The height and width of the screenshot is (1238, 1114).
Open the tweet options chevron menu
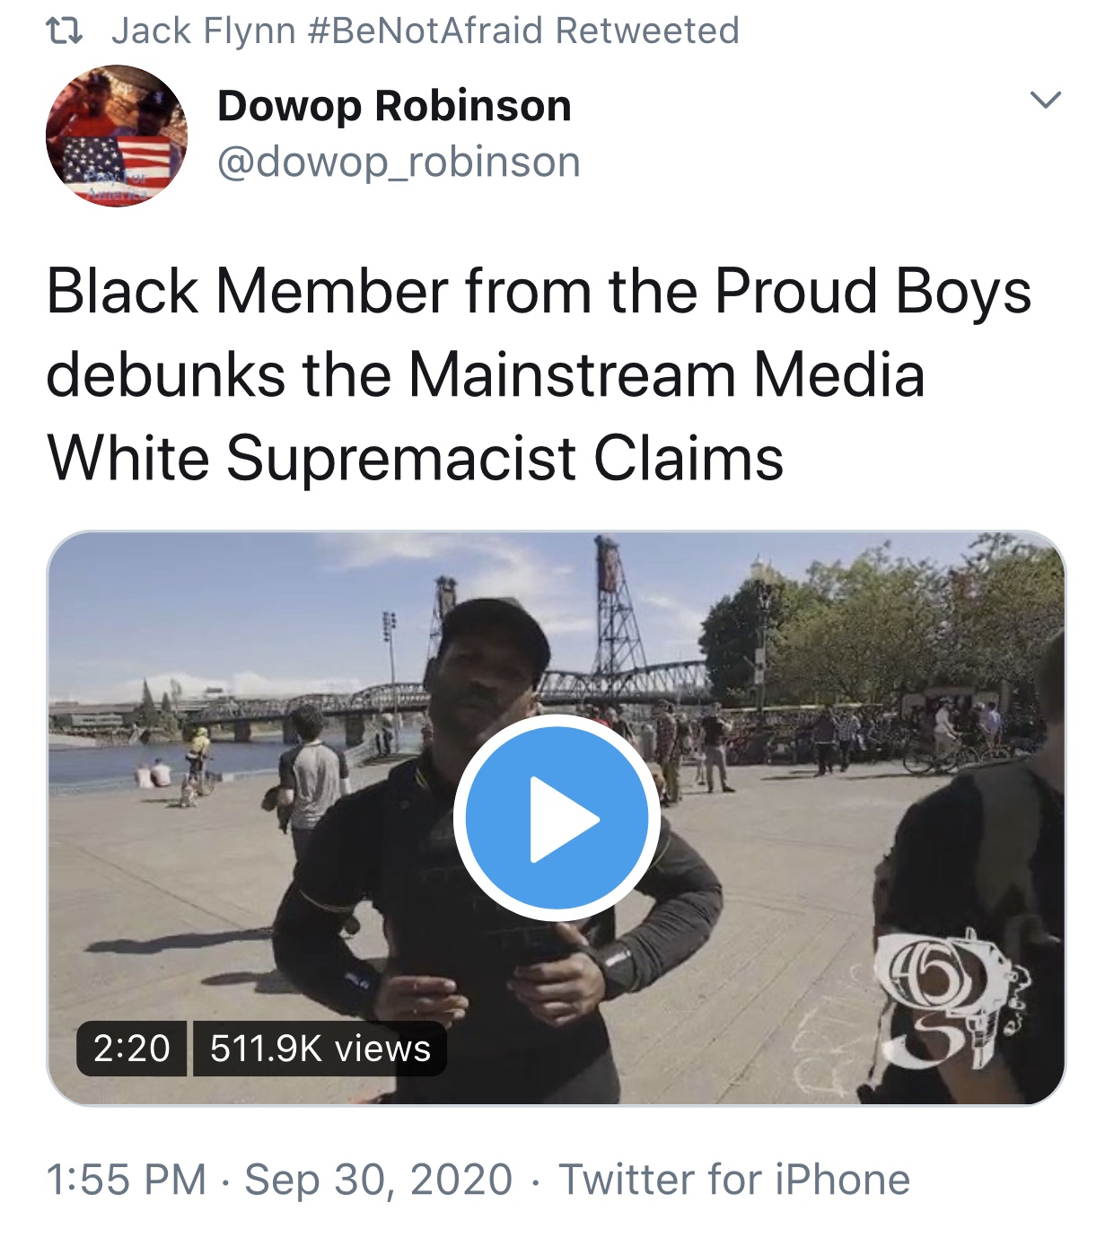(x=1046, y=100)
